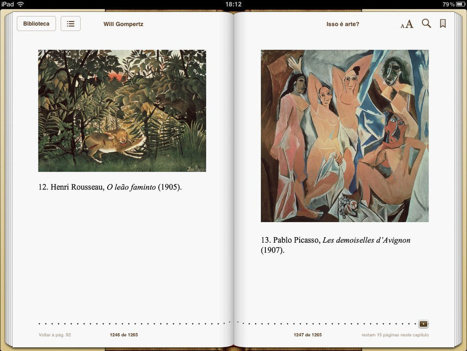
Task: Tap page number 1247 de 1265
Action: pos(308,335)
